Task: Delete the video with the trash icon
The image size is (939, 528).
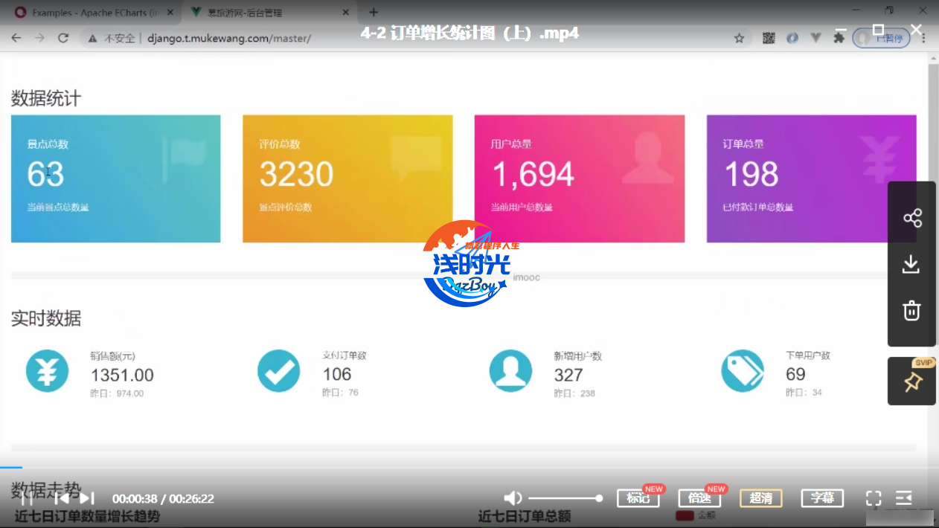Action: (x=911, y=310)
